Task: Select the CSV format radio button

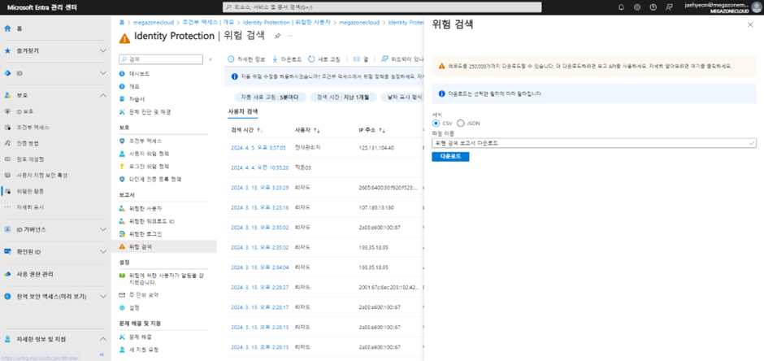Action: (x=436, y=124)
